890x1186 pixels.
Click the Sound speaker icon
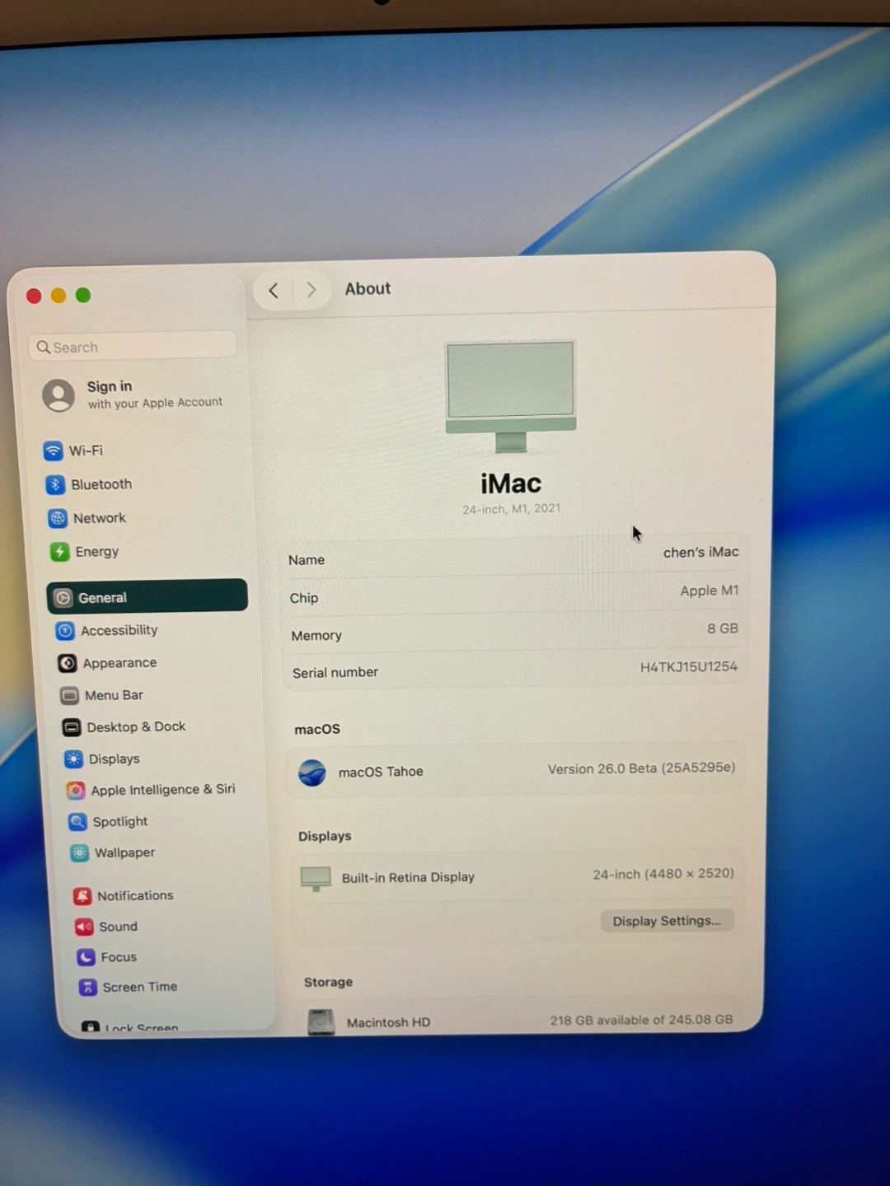pos(84,927)
